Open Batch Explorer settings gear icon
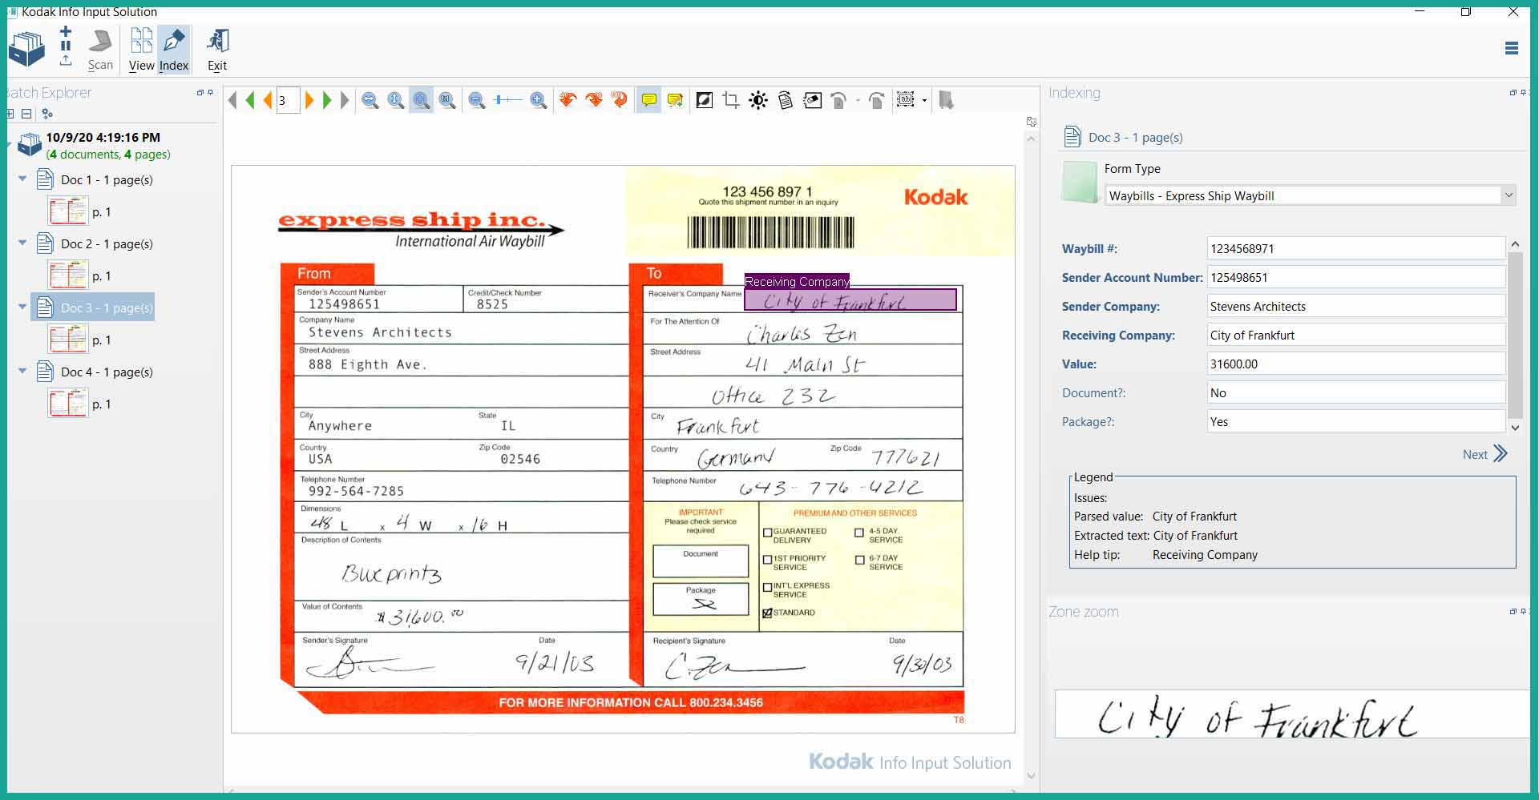This screenshot has width=1539, height=800. coord(46,115)
